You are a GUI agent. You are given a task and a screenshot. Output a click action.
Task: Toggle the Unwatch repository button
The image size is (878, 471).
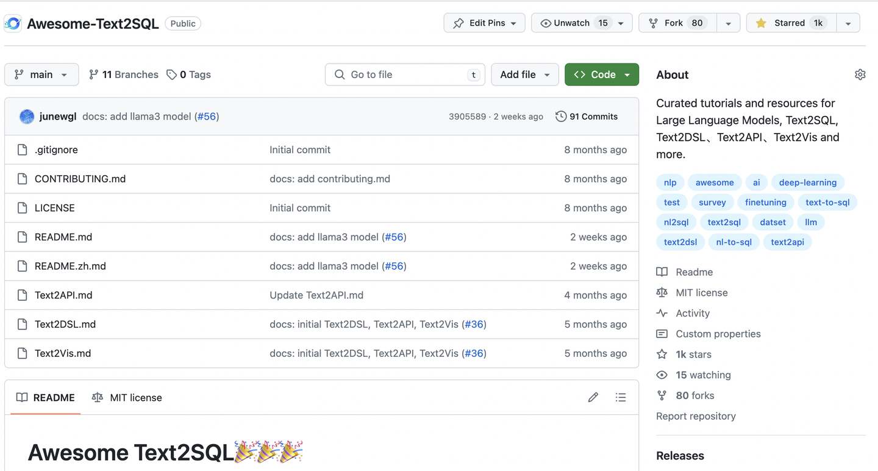coord(573,23)
